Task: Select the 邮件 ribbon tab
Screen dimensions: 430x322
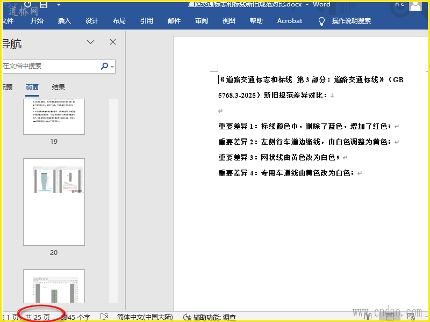Action: click(x=174, y=21)
